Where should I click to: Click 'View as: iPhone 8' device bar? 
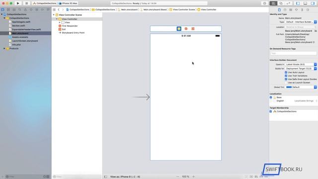125,177
